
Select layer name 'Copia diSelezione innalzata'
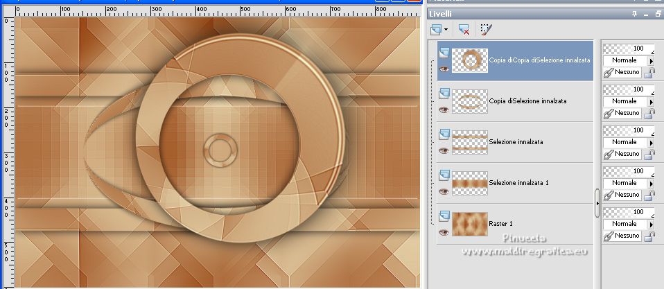(527, 101)
